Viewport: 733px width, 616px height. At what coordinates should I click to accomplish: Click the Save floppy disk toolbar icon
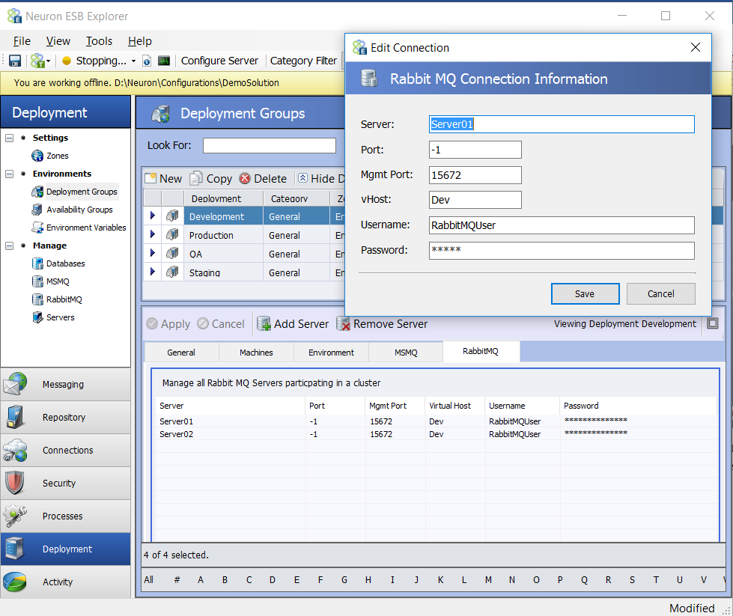15,61
